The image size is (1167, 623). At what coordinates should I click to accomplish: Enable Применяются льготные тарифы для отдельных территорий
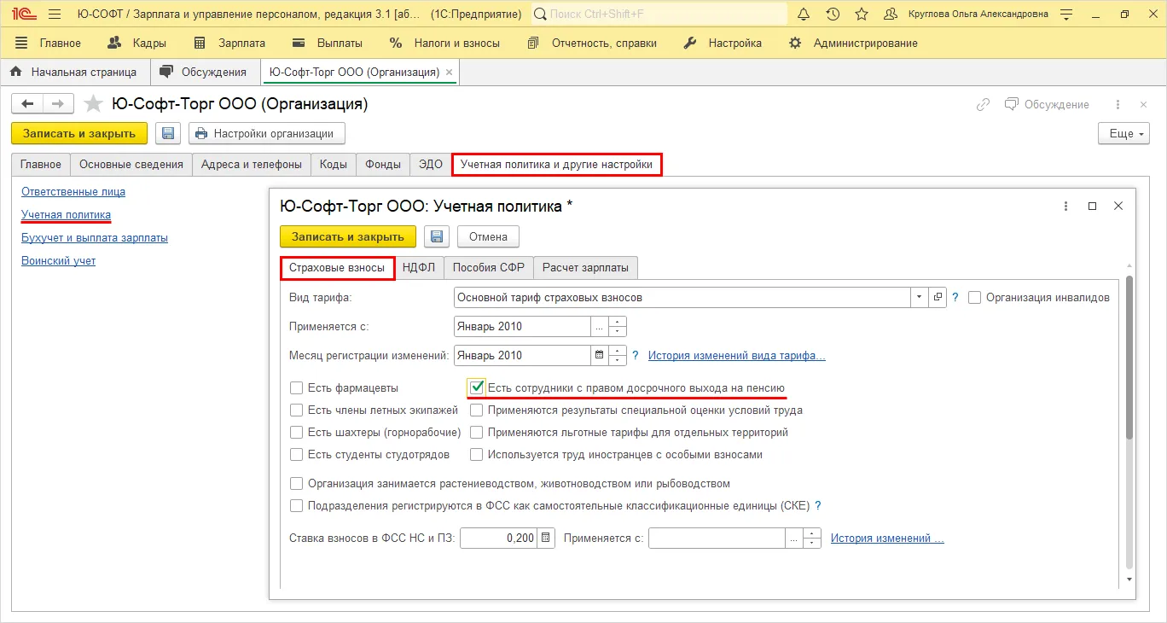[477, 433]
